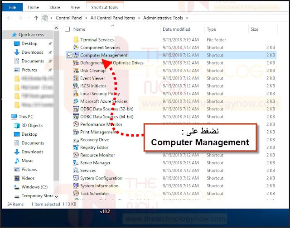Image resolution: width=290 pixels, height=228 pixels.
Task: Open the Component Services icon
Action: tap(76, 47)
